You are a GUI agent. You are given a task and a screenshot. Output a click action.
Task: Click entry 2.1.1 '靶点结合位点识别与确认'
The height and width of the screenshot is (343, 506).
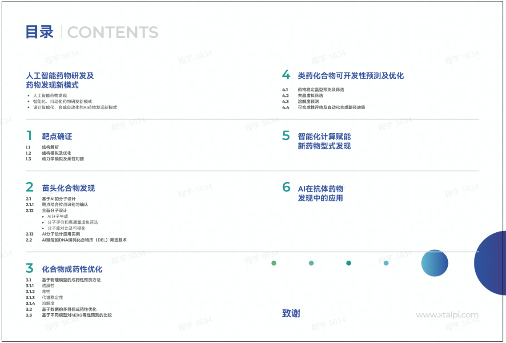click(x=65, y=204)
